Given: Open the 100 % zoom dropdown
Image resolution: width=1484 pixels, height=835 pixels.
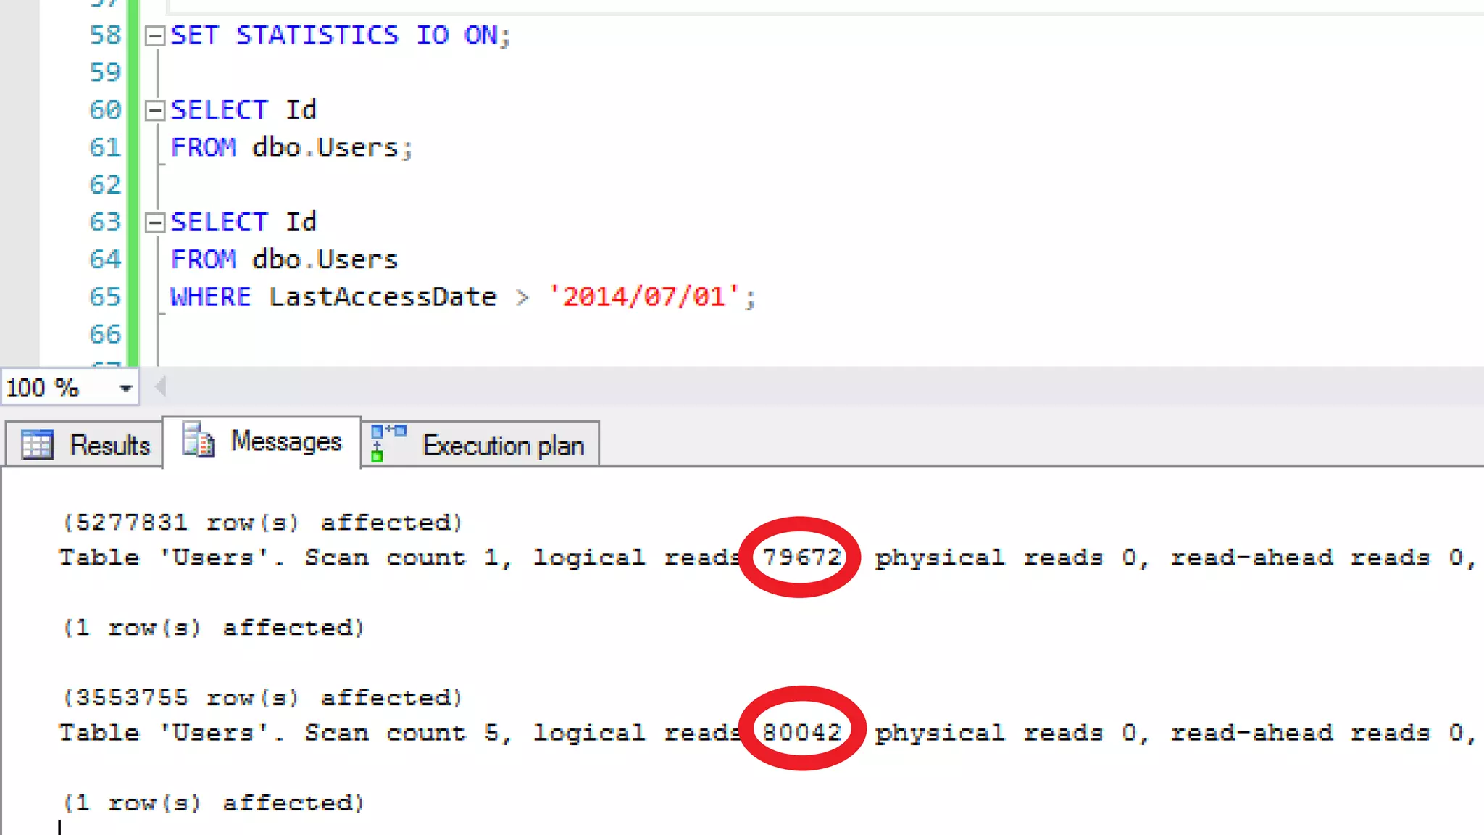Looking at the screenshot, I should [x=125, y=389].
